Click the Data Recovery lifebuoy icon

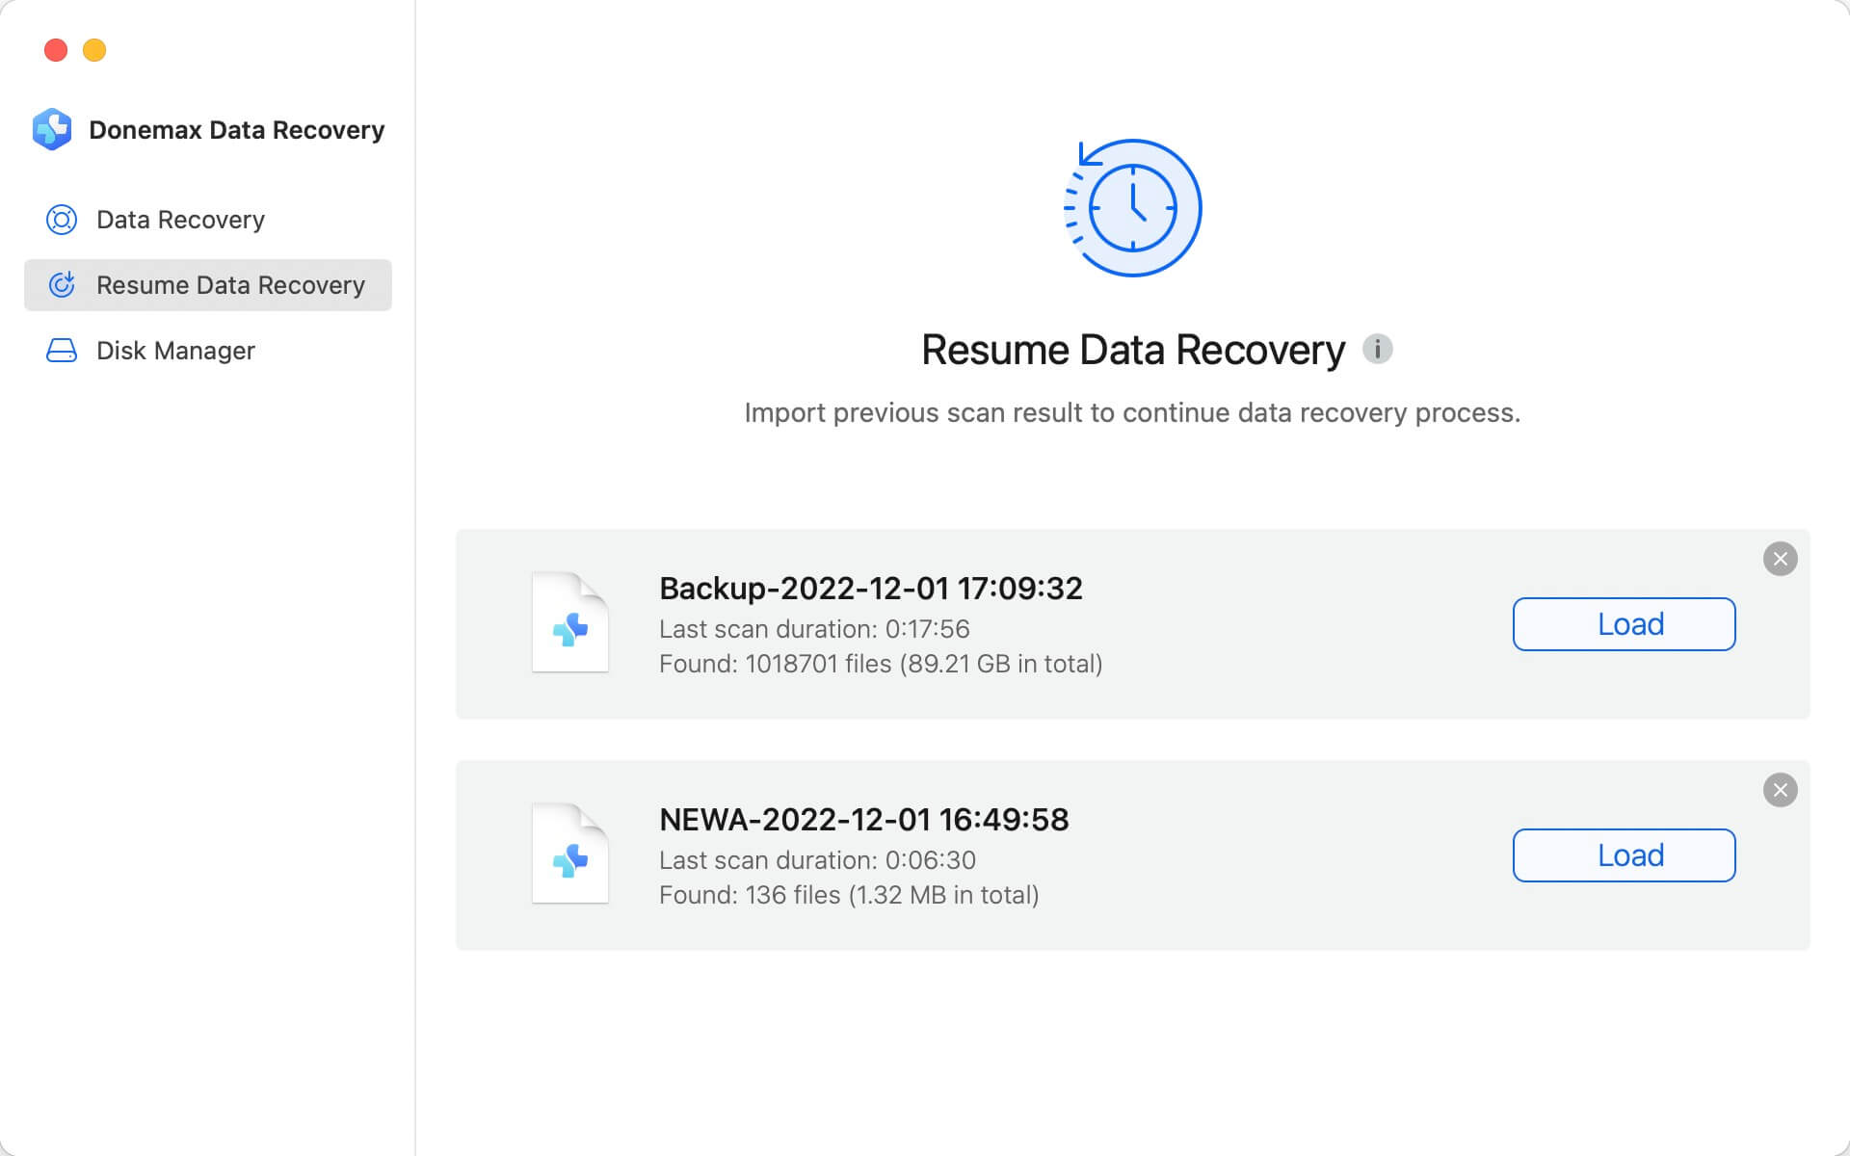click(62, 220)
